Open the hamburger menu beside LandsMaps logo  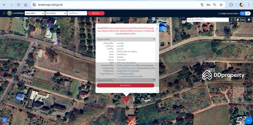click(4, 13)
